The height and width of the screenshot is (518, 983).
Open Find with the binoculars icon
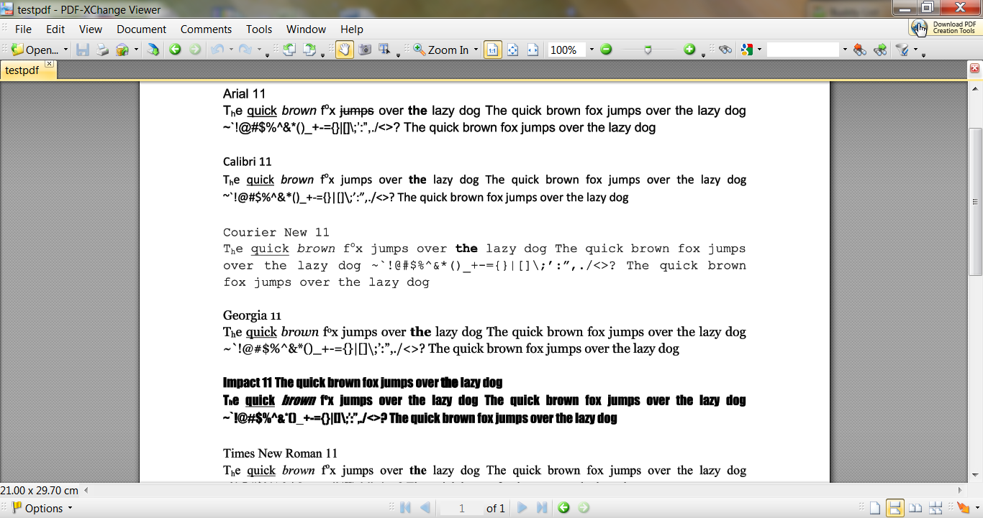pos(725,50)
